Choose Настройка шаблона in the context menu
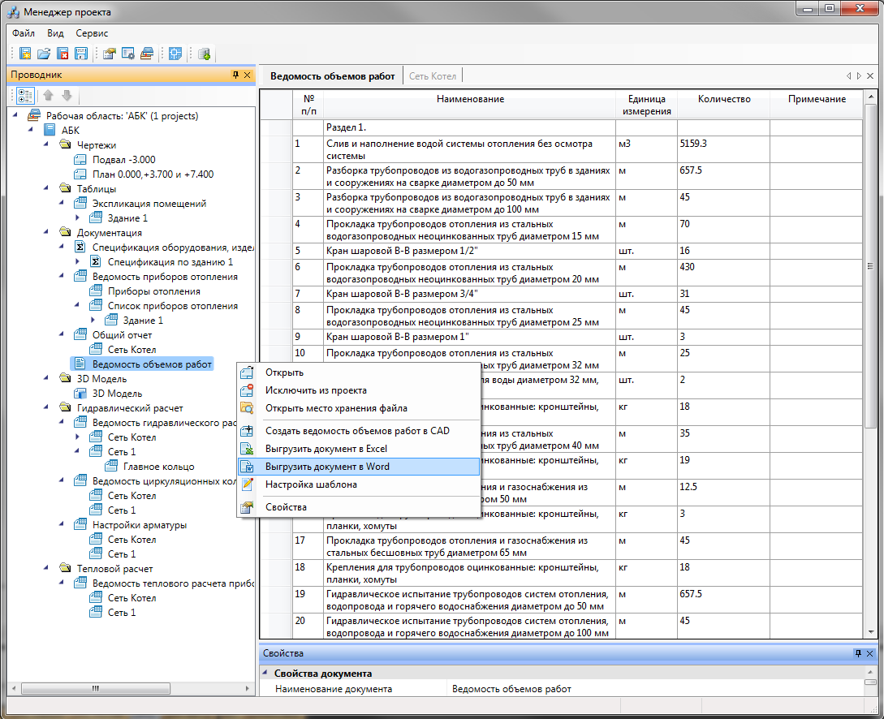 coord(359,484)
